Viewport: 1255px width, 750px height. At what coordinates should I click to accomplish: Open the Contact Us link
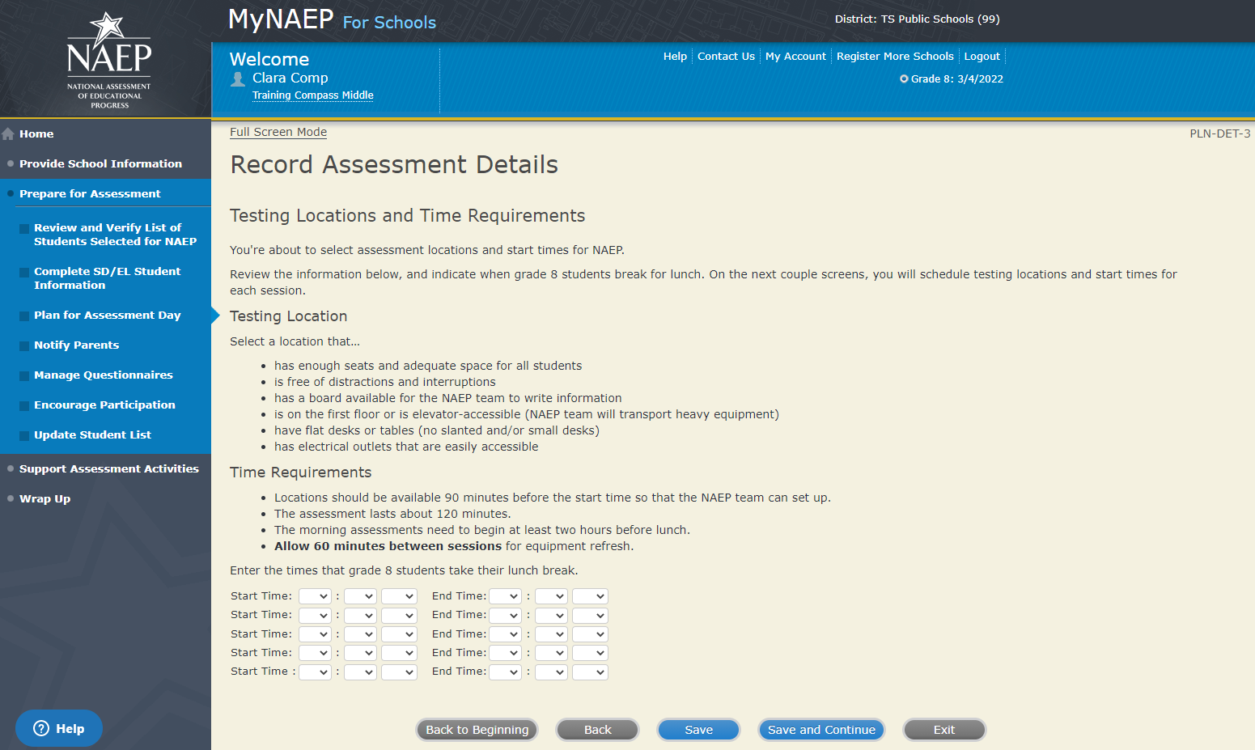(x=726, y=56)
